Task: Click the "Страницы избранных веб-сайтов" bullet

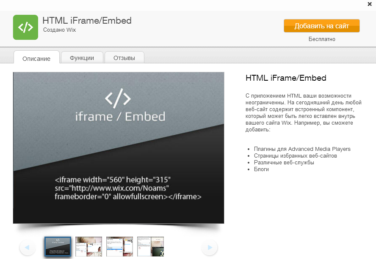Action: (296, 155)
